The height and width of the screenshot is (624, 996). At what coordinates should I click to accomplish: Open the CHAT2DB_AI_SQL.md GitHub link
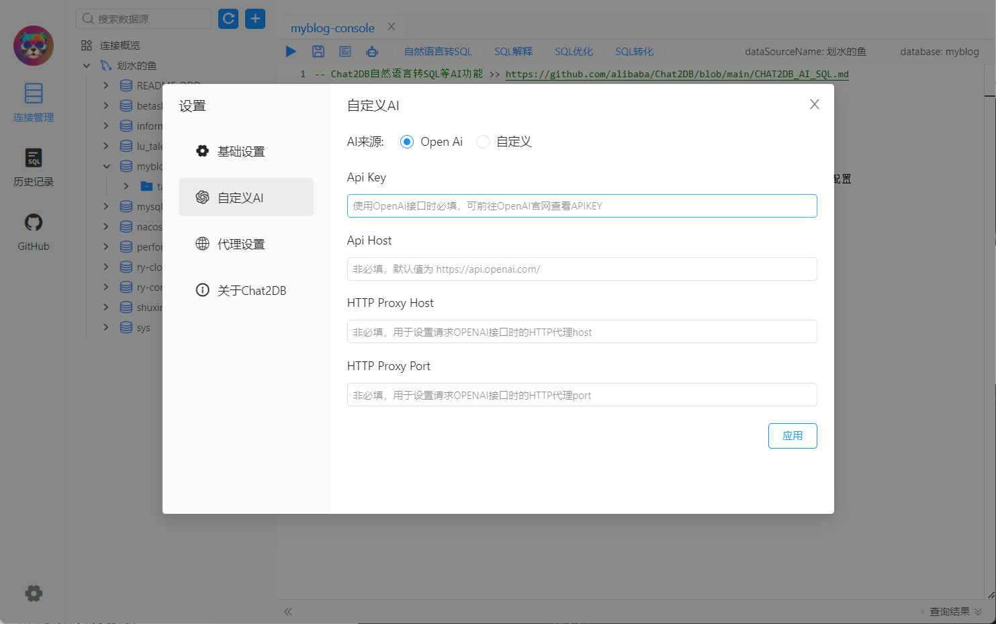(677, 75)
